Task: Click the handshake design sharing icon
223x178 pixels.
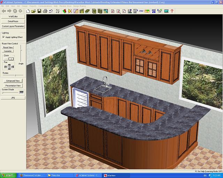Action: tap(160, 11)
